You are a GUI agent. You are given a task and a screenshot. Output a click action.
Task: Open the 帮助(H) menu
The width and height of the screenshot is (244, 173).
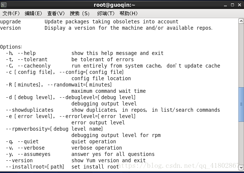tap(129, 13)
